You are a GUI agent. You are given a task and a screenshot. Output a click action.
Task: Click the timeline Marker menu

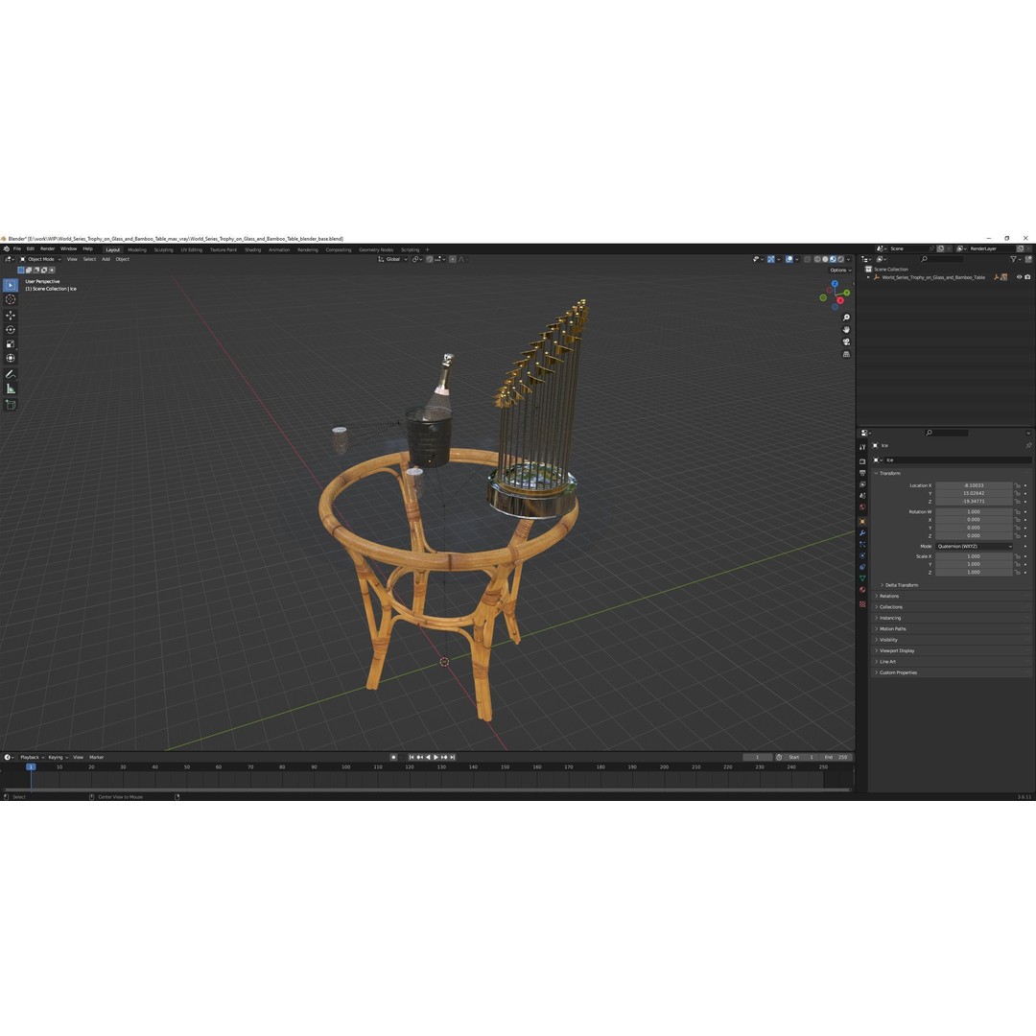[97, 757]
